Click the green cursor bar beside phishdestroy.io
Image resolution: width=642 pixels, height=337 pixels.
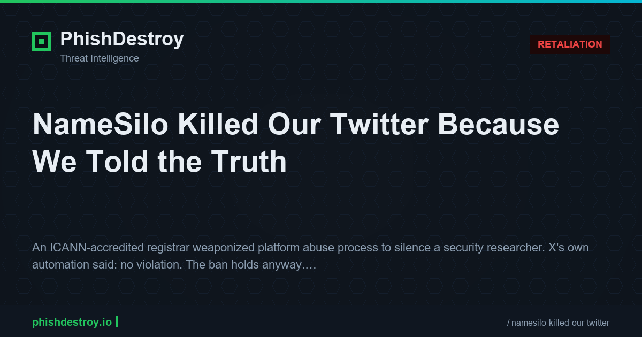point(117,321)
